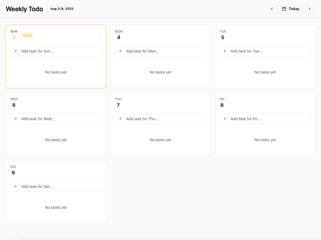Click 'No tasks yet' in Sunday card
This screenshot has height=240, width=321.
pyautogui.click(x=56, y=72)
